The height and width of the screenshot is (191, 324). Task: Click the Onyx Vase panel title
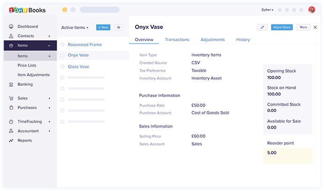pos(149,27)
